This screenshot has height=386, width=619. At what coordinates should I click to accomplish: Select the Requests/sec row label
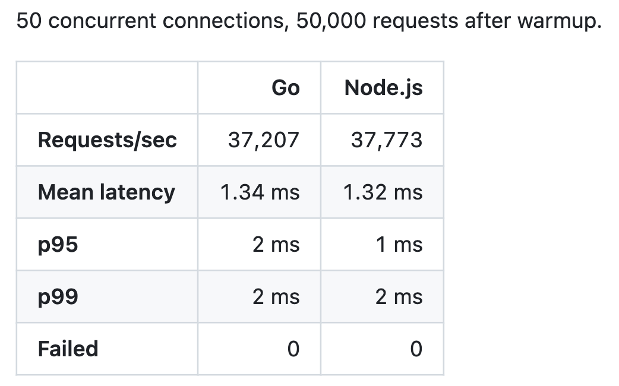pyautogui.click(x=108, y=140)
